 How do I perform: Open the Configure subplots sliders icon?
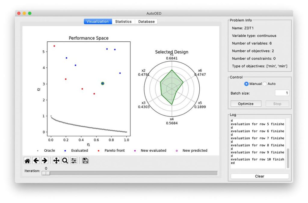(x=74, y=161)
